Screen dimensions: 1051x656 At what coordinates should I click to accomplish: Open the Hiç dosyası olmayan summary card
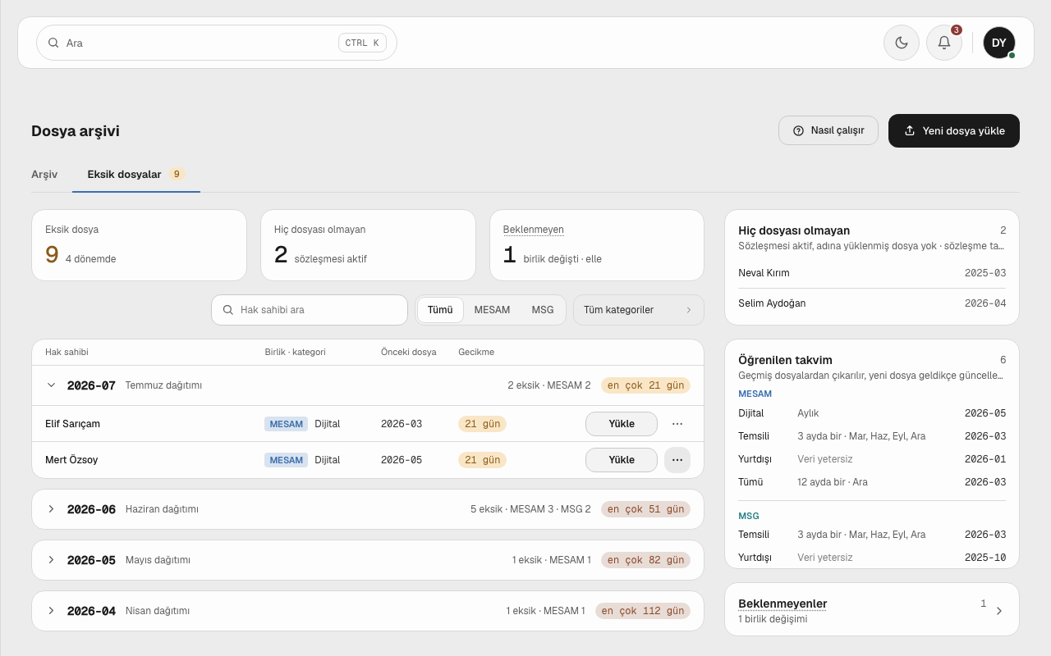pos(368,245)
